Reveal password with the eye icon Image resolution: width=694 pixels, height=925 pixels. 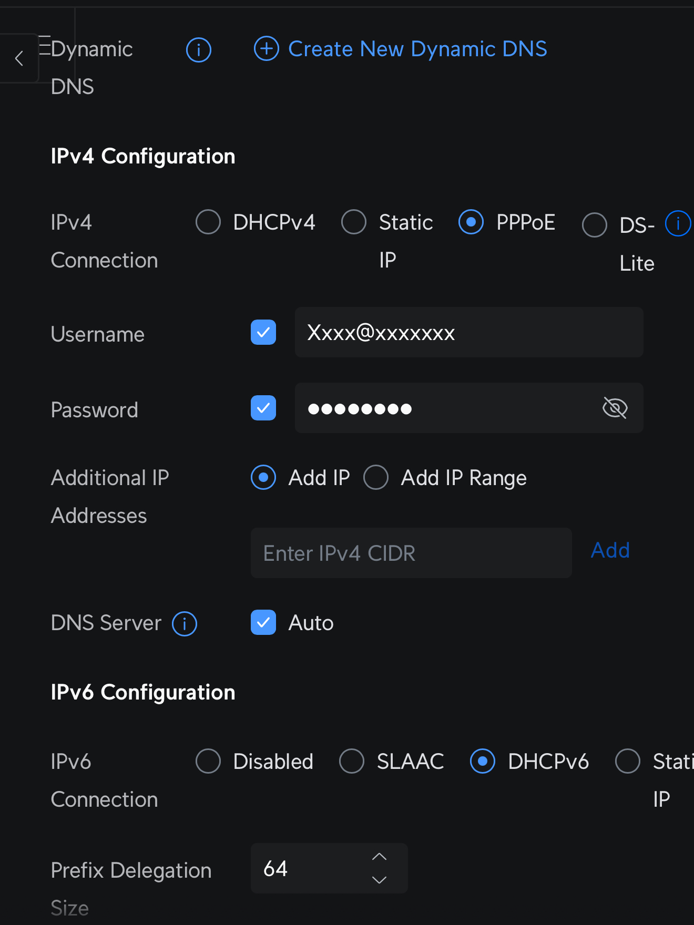pyautogui.click(x=615, y=408)
